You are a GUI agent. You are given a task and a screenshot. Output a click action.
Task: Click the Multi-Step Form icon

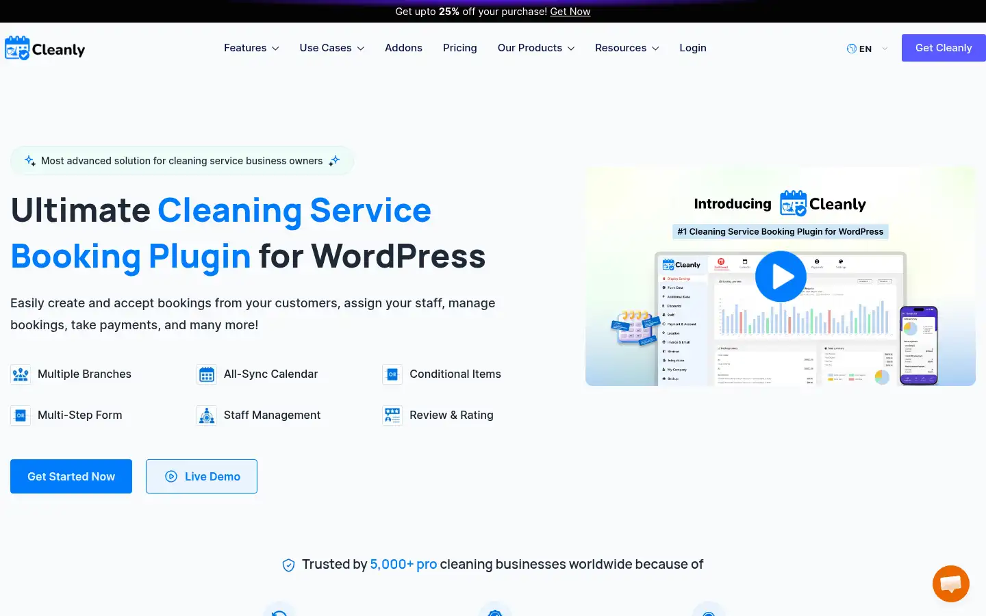[21, 415]
